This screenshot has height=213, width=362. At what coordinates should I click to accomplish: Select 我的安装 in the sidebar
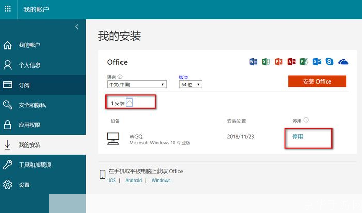43,145
